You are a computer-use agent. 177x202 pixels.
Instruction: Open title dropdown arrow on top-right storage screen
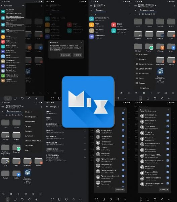point(156,5)
